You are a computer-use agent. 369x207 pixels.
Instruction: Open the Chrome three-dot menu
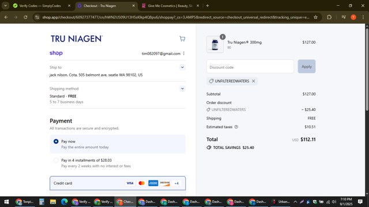(363, 17)
